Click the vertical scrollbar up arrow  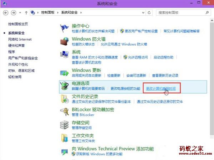pos(212,21)
